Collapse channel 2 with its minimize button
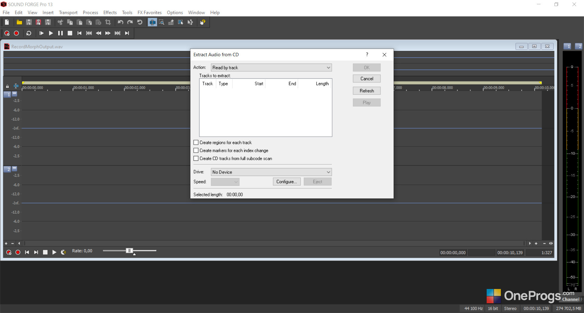This screenshot has height=313, width=584. [x=14, y=168]
